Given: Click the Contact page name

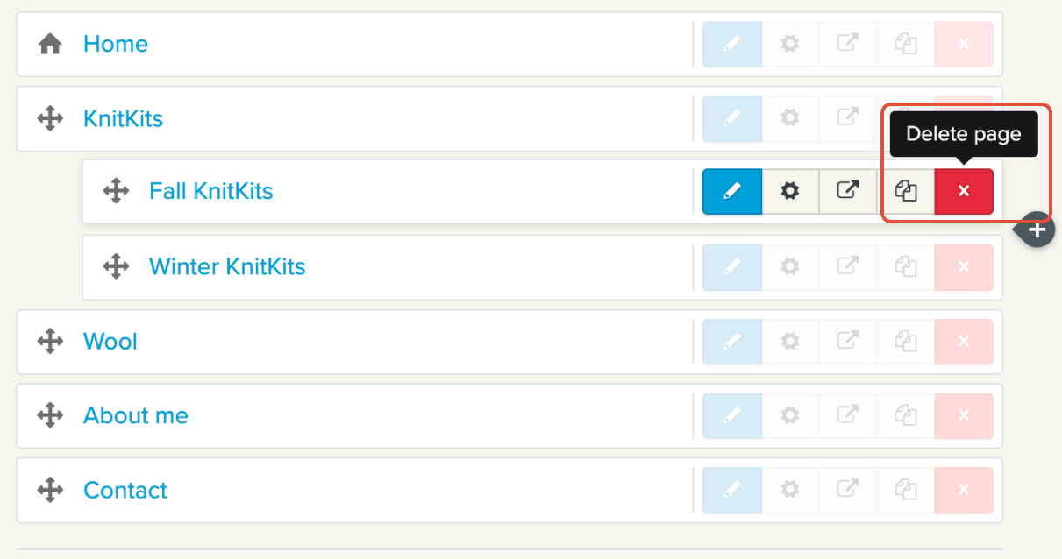Looking at the screenshot, I should [x=125, y=490].
